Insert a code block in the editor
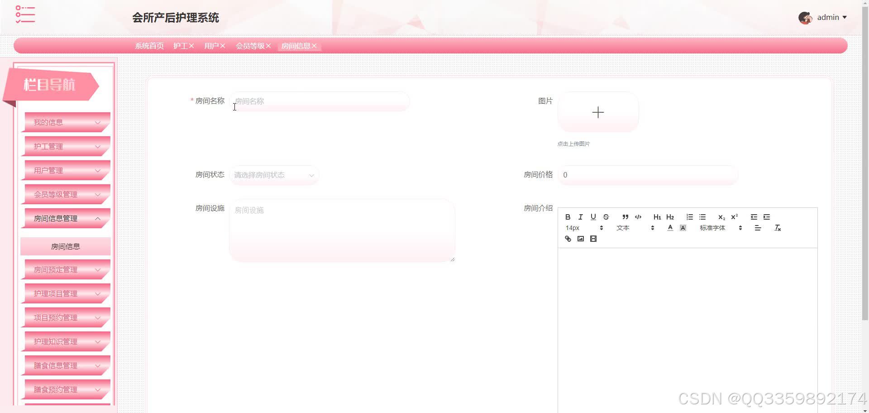The image size is (869, 413). (638, 217)
